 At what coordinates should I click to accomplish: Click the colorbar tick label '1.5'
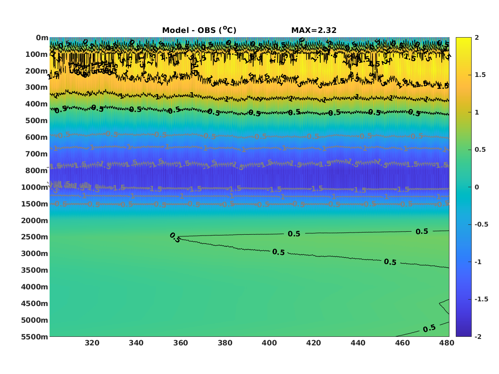pos(480,75)
